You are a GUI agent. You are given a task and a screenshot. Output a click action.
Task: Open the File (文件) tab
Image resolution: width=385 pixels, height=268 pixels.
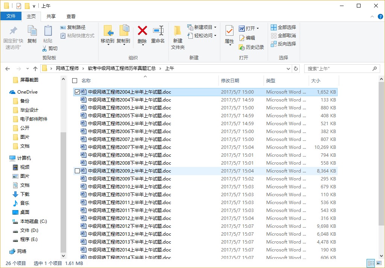pos(11,16)
